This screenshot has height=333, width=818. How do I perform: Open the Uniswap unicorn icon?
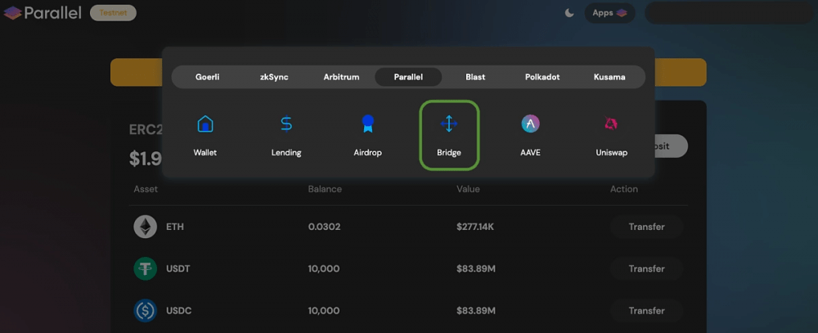coord(611,124)
